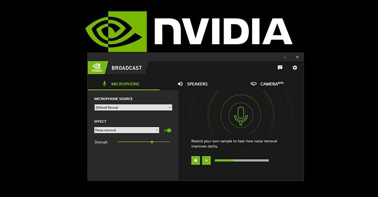
Task: Click the speaker icon beside Speakers
Action: 180,84
